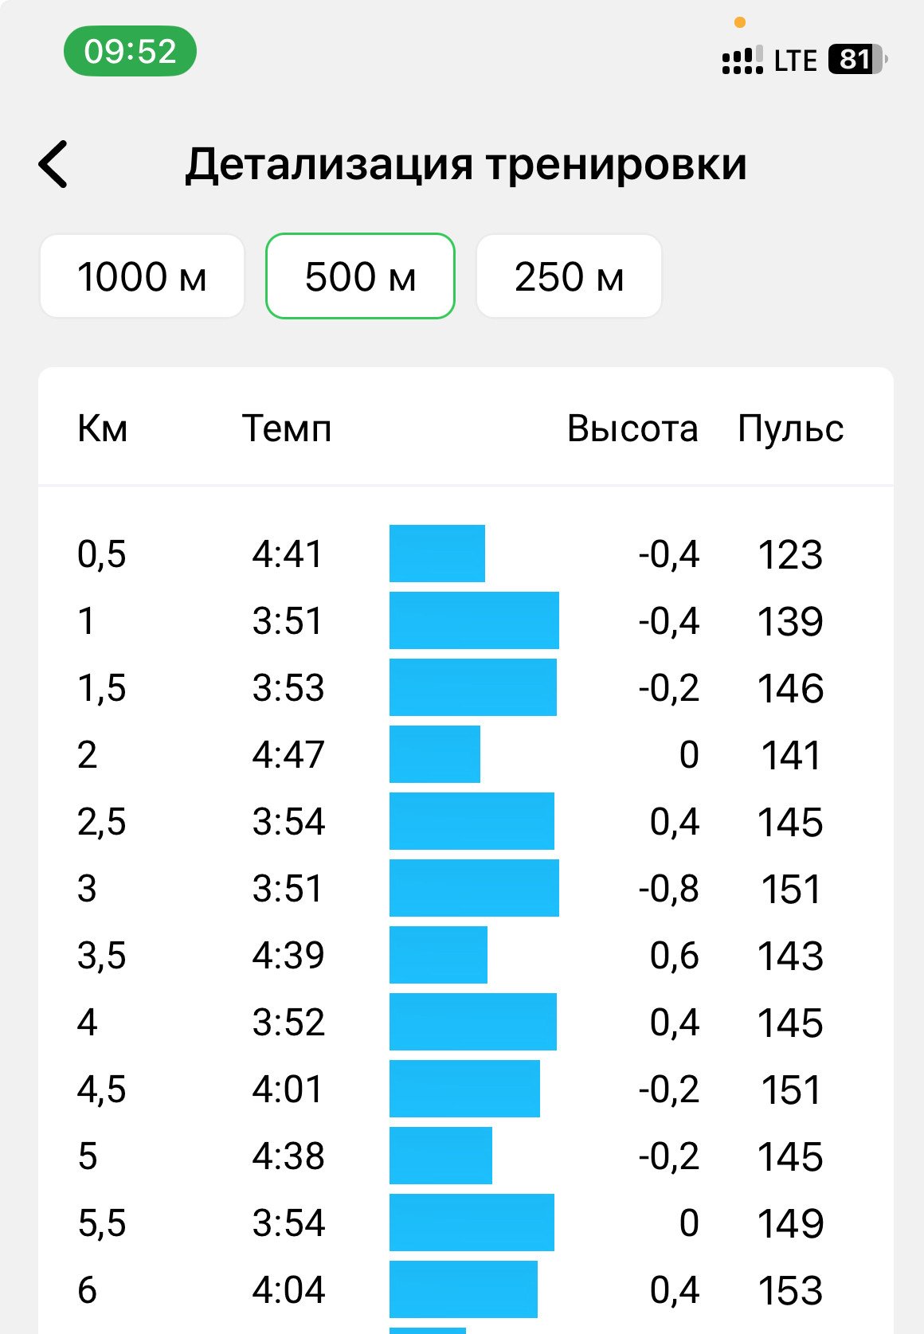Select the 2 km row with pace 4:47
The height and width of the screenshot is (1334, 924).
[466, 754]
